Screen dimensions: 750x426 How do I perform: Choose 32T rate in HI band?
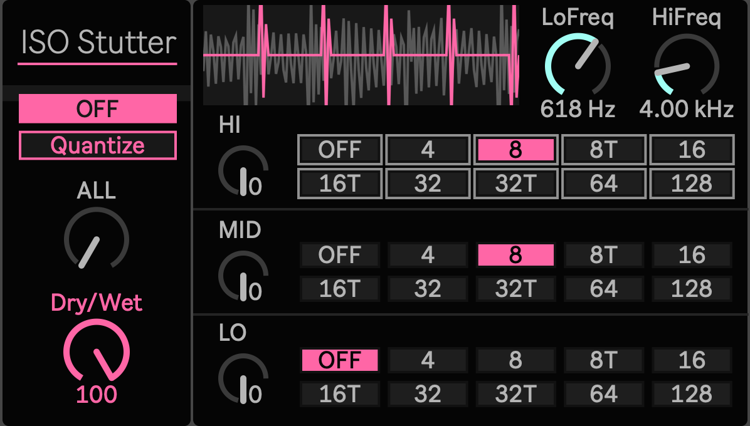coord(515,184)
